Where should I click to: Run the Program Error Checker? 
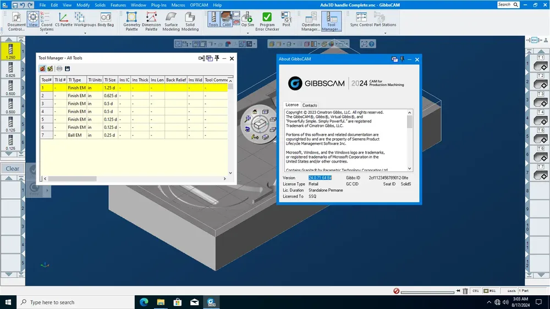click(x=267, y=21)
